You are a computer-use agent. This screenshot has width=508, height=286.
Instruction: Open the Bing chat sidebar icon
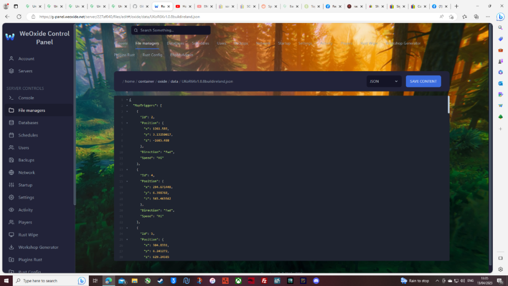point(500,17)
